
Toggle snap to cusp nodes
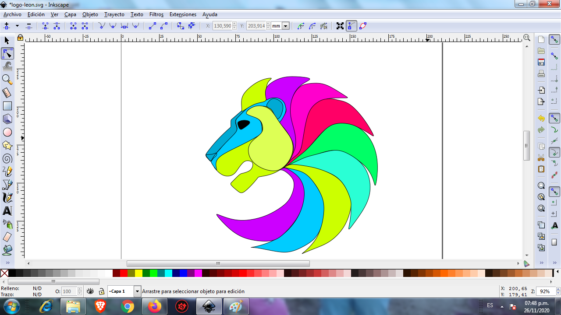point(554,152)
